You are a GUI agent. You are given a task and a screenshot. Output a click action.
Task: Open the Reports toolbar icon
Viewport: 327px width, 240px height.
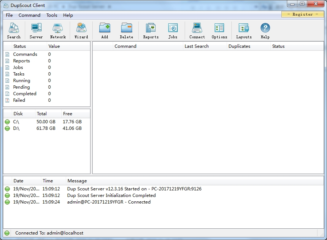[x=151, y=31]
